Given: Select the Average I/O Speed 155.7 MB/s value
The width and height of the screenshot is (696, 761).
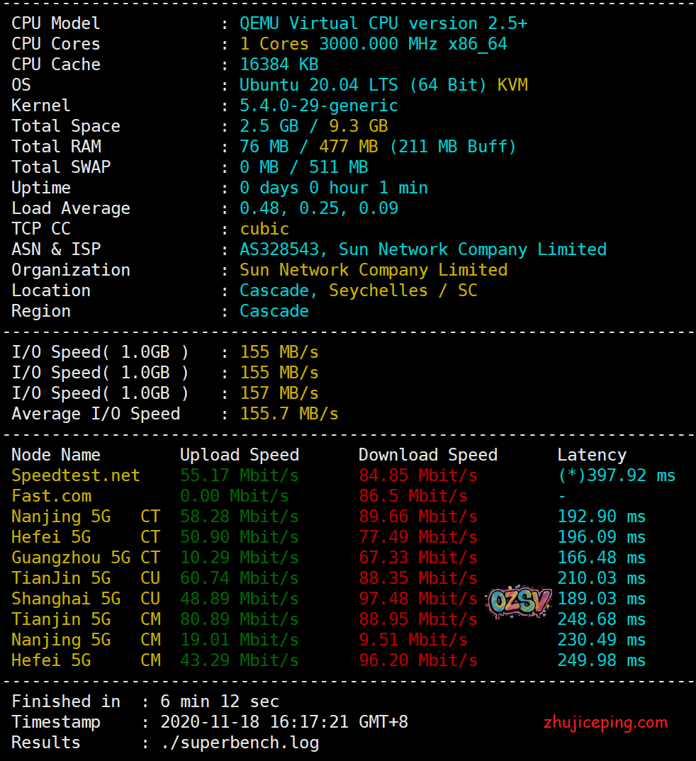Looking at the screenshot, I should (288, 414).
